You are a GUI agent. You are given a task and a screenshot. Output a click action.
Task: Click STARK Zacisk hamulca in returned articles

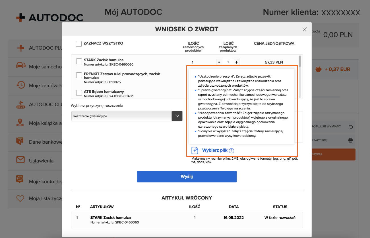[x=111, y=217]
